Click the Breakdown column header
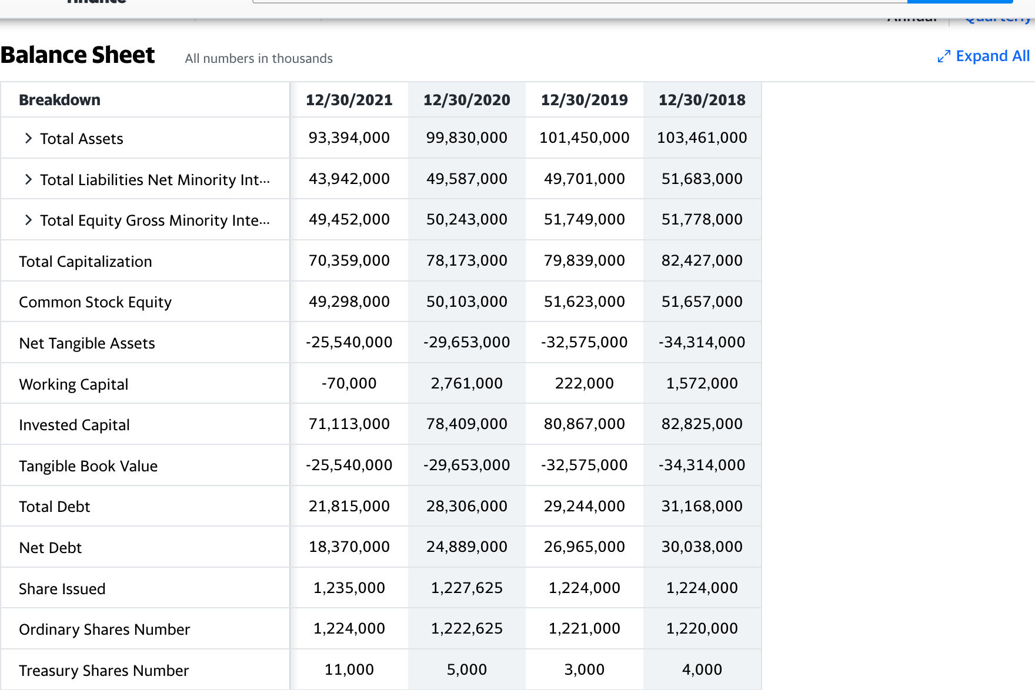The image size is (1035, 690). tap(59, 101)
